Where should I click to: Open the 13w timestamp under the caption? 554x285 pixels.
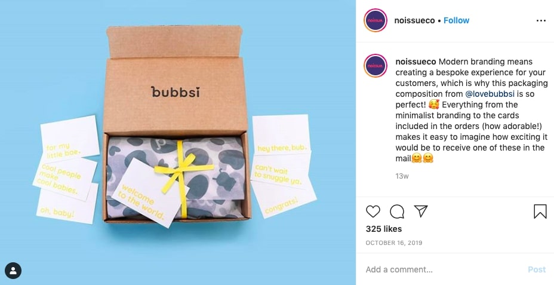tap(402, 176)
